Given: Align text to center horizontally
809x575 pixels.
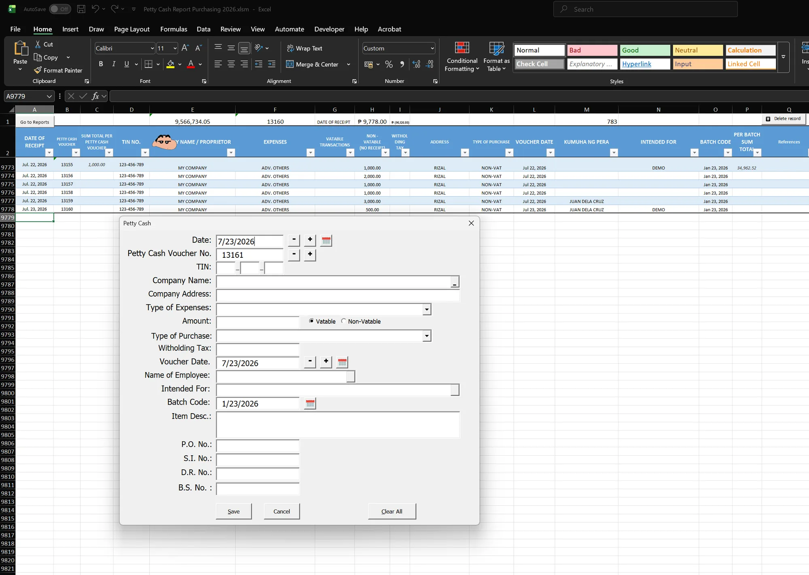Looking at the screenshot, I should point(231,64).
